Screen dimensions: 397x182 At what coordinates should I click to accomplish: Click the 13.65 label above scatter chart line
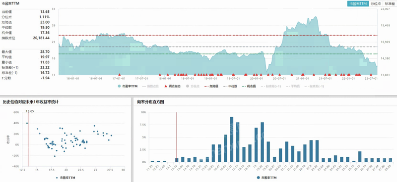pyautogui.click(x=30, y=111)
